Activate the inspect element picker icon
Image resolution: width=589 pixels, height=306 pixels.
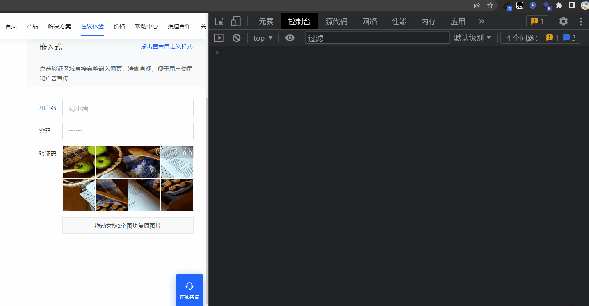click(x=219, y=22)
